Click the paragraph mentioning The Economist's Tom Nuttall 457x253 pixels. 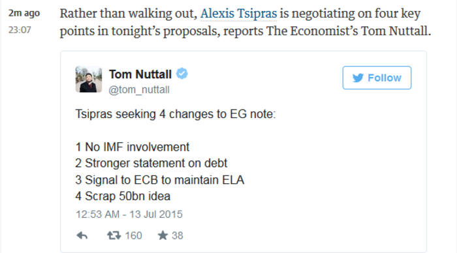click(245, 22)
